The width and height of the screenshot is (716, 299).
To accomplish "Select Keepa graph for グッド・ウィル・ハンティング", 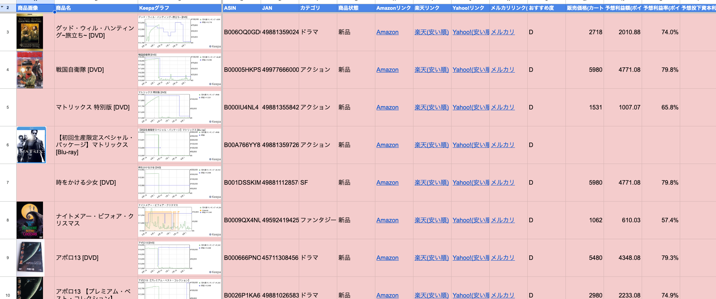I will tap(180, 32).
